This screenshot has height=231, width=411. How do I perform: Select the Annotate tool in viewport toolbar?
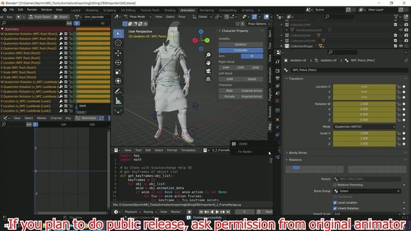(x=118, y=91)
